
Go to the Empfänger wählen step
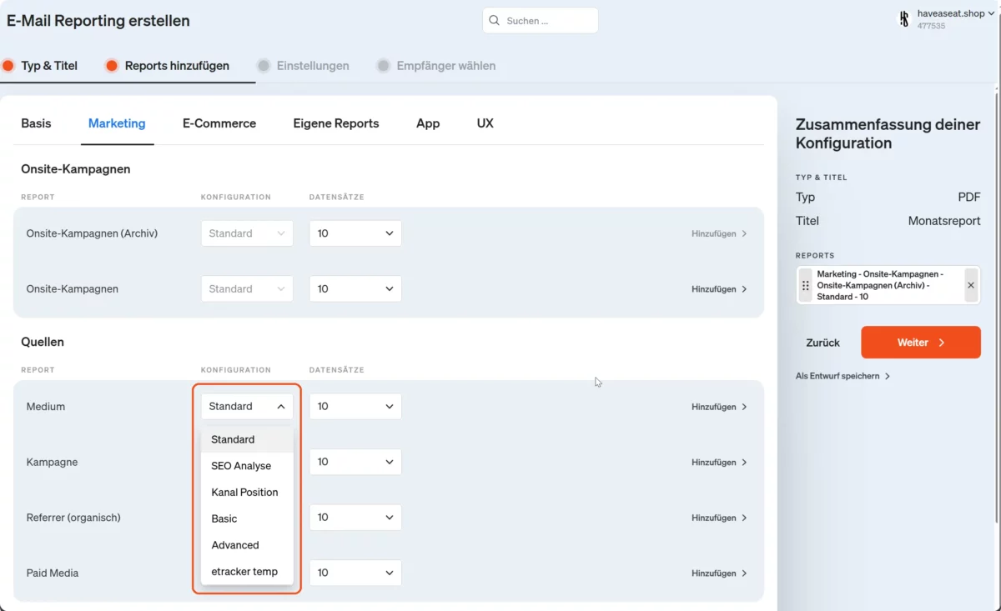point(445,66)
